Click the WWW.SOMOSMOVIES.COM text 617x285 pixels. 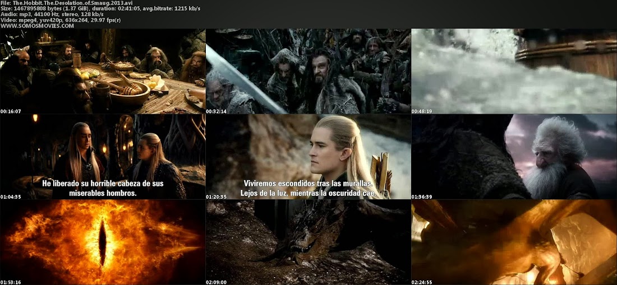click(38, 26)
